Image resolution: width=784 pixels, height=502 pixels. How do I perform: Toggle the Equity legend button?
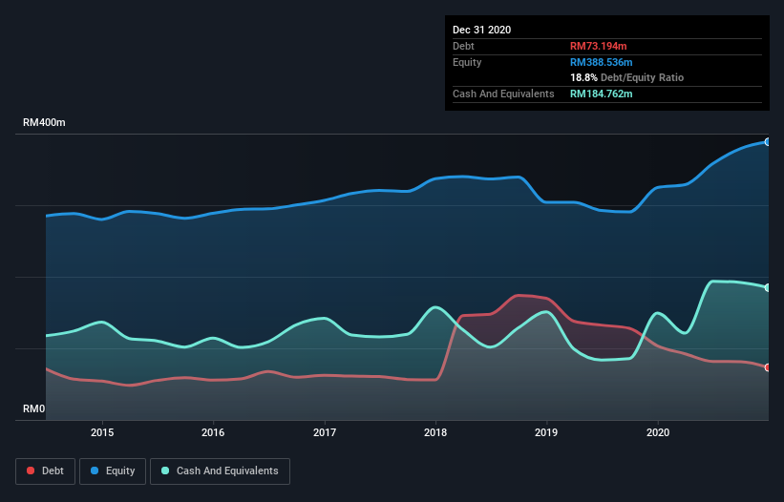coord(113,471)
